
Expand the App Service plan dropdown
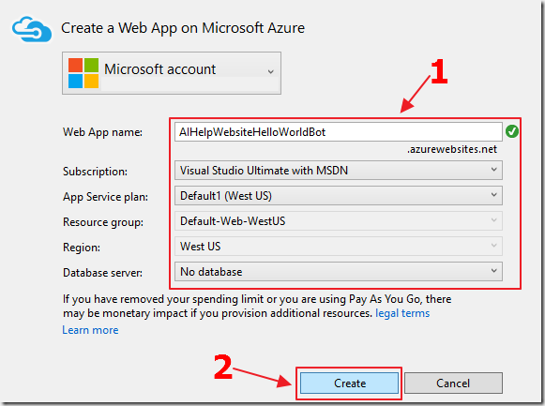[339, 196]
